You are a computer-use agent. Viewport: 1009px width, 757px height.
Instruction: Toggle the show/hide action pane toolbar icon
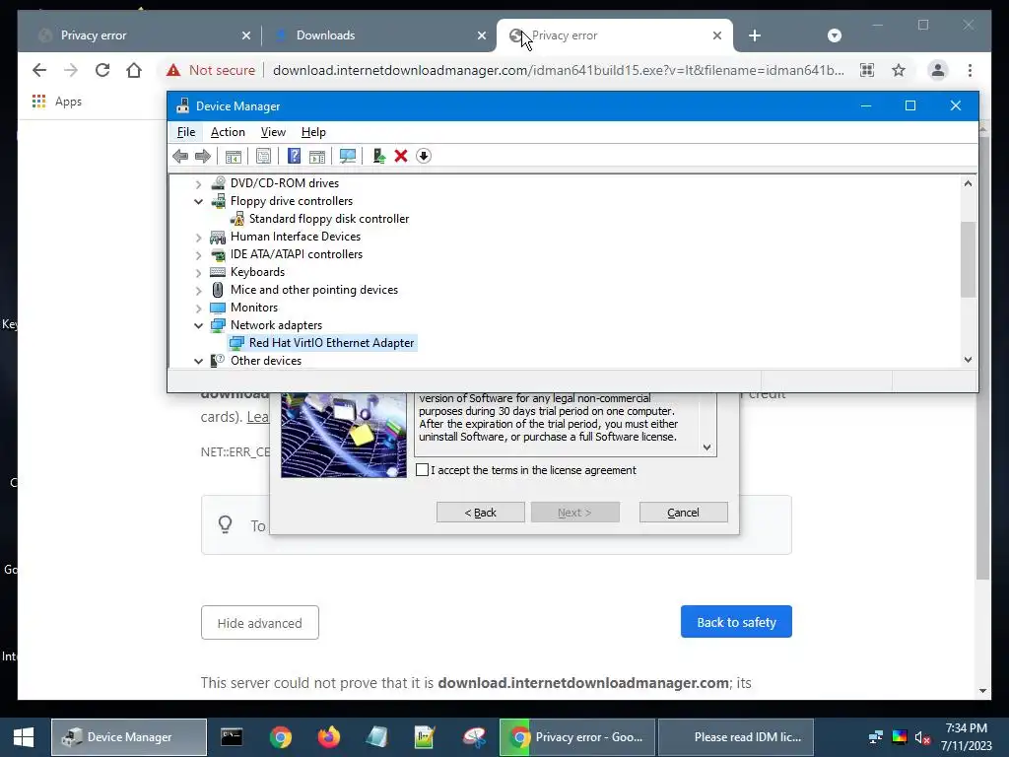click(x=317, y=156)
